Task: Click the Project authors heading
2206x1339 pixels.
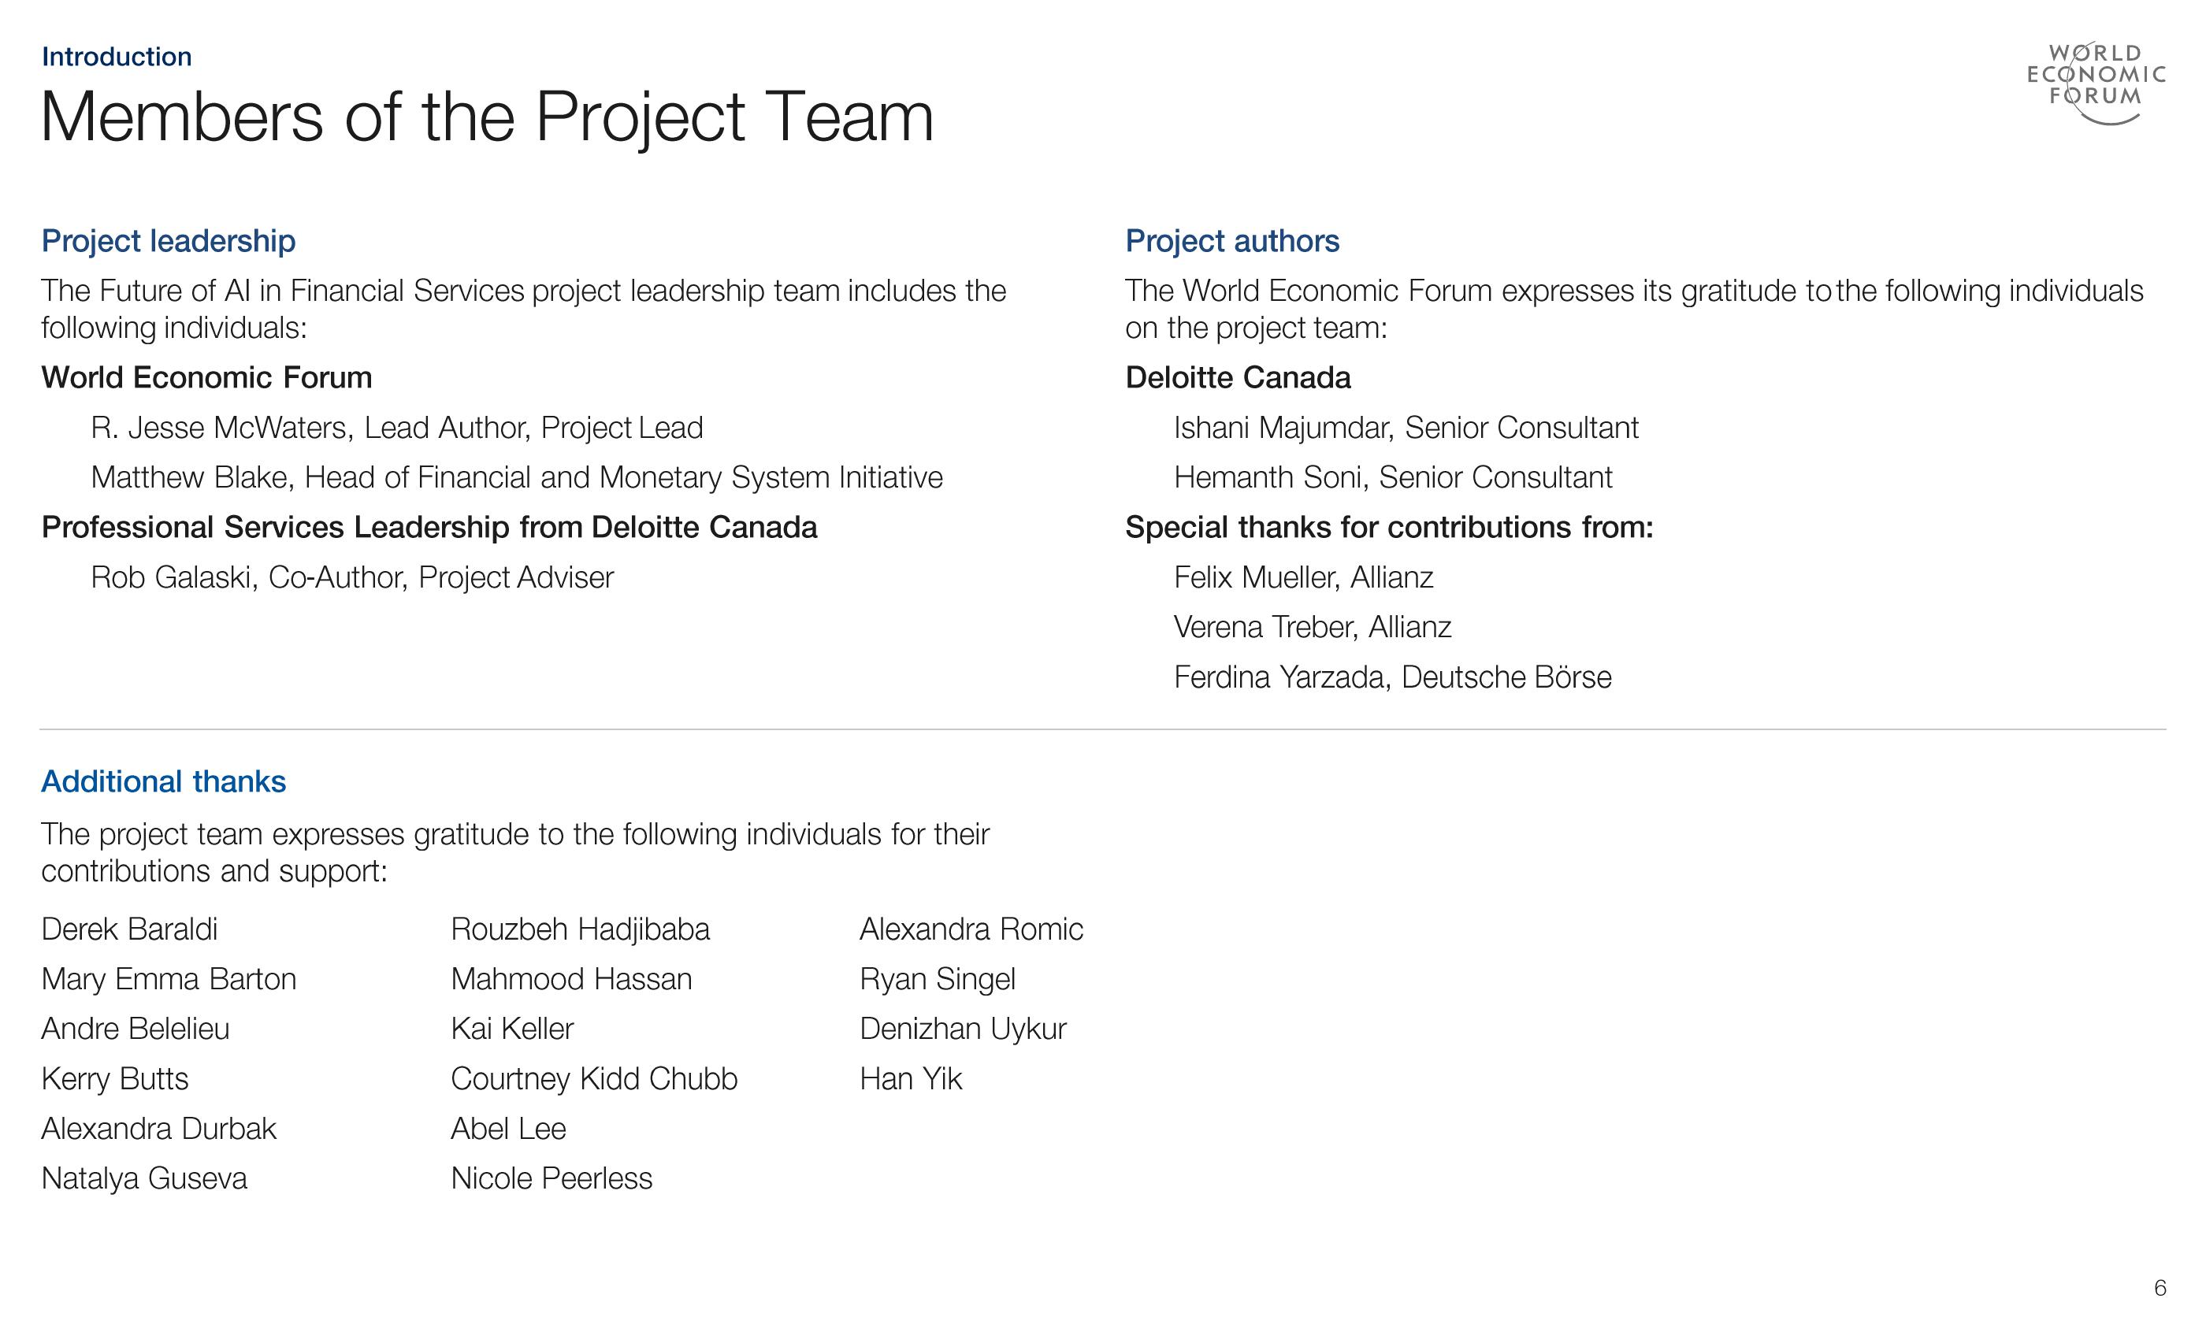Action: [x=1232, y=242]
